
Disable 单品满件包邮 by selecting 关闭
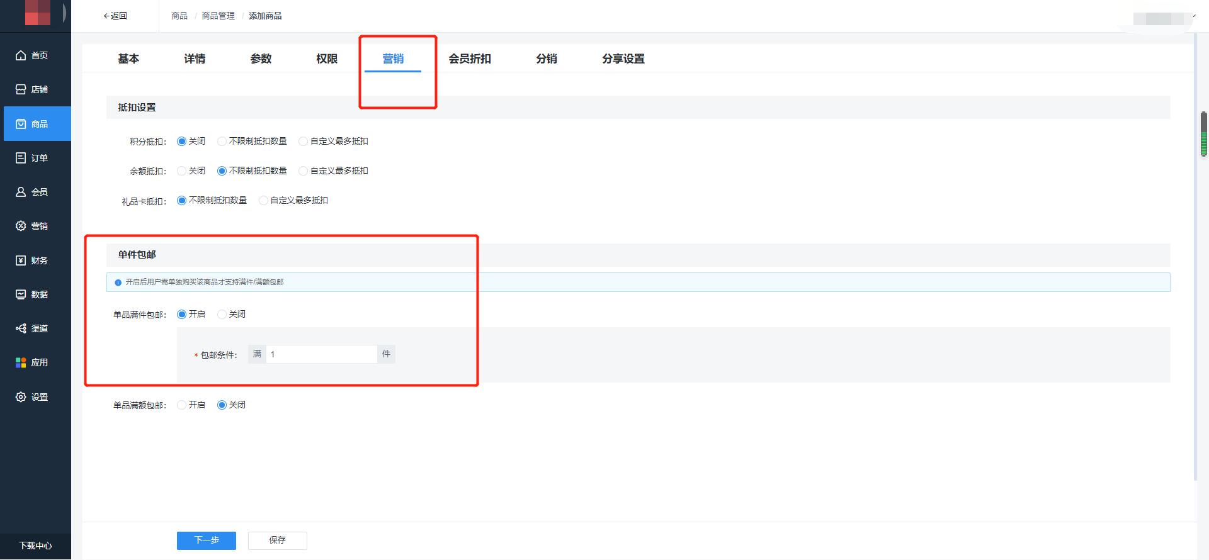tap(222, 315)
